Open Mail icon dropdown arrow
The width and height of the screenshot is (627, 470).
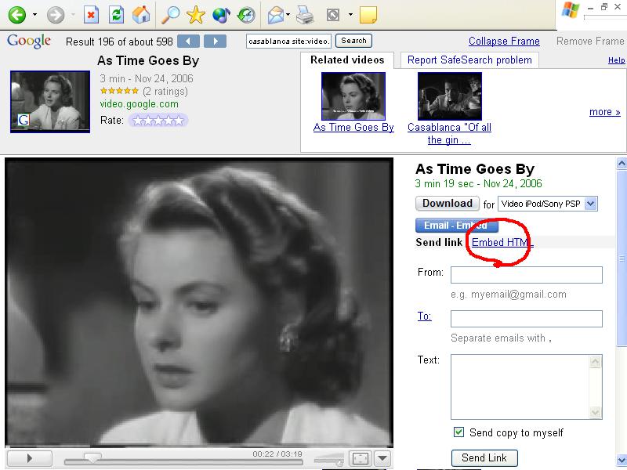click(x=288, y=15)
